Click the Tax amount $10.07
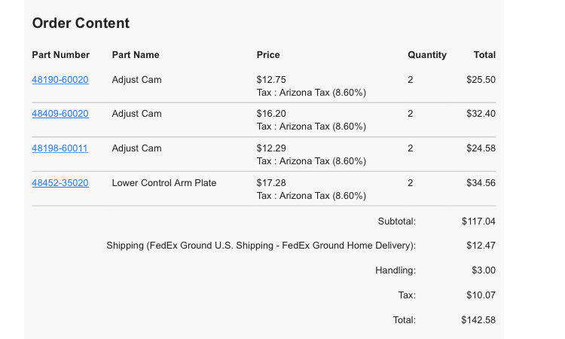565x339 pixels. coord(481,295)
